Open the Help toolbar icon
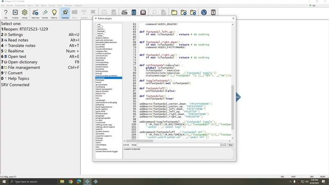Image resolution: width=329 pixels, height=185 pixels. (x=6, y=13)
